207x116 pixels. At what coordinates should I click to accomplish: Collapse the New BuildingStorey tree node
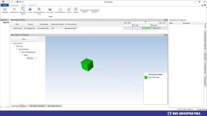tap(20, 52)
